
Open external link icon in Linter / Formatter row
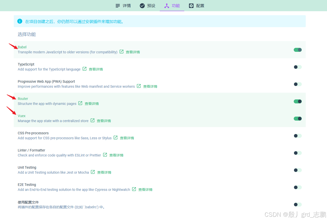(x=105, y=155)
